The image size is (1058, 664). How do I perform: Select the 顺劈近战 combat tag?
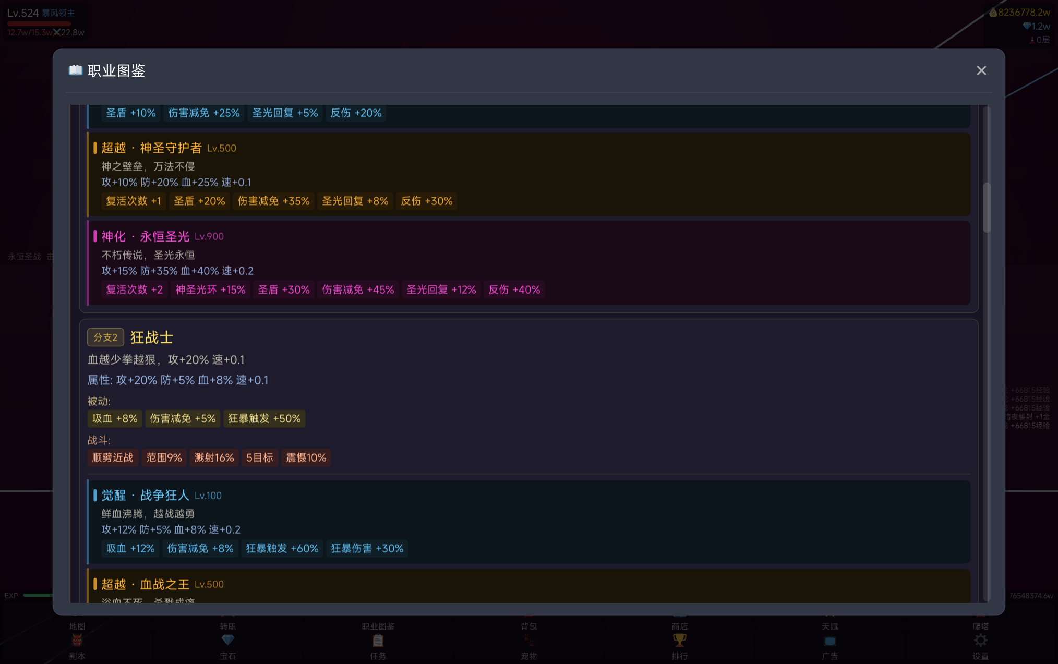point(113,457)
